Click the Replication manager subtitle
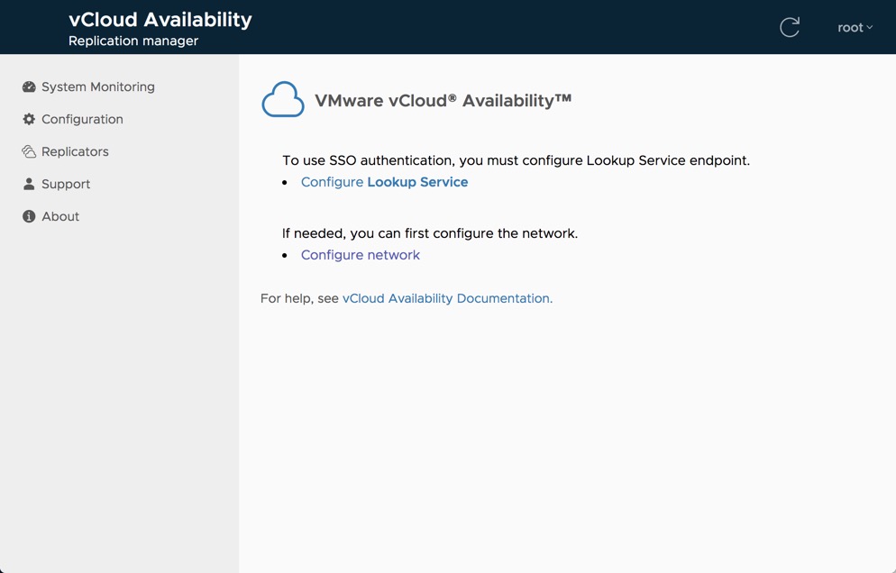 pos(133,41)
